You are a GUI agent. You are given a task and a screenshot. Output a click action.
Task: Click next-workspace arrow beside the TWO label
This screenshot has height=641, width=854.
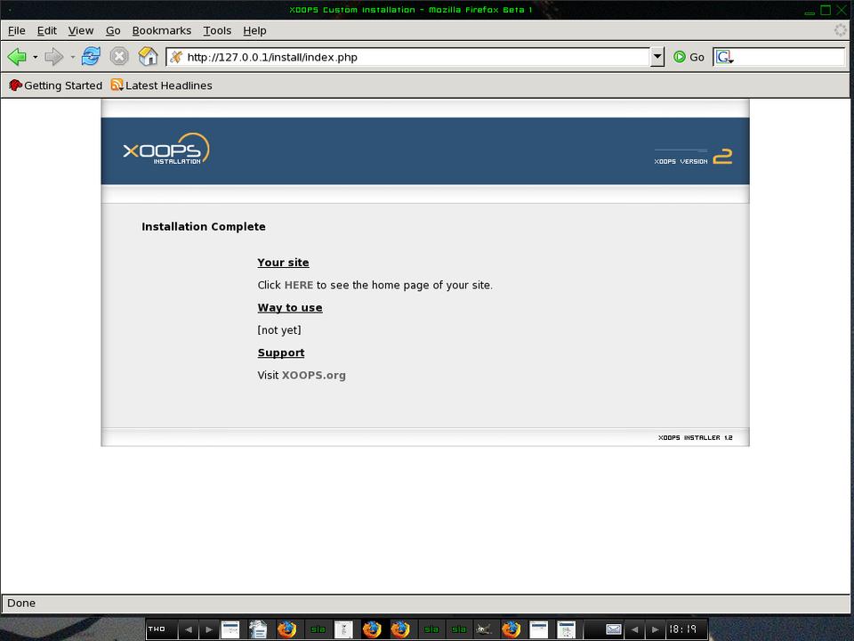click(x=208, y=629)
